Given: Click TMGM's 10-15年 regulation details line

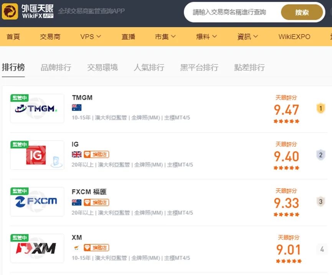Looking at the screenshot, I should tap(131, 118).
